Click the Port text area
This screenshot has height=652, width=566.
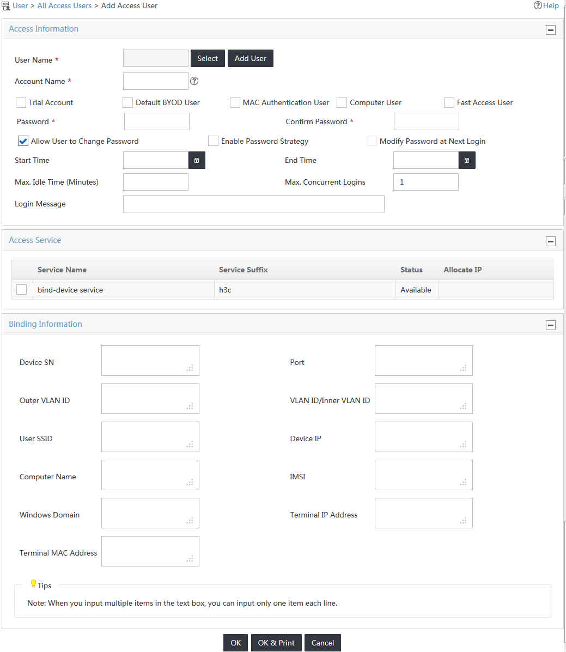click(423, 361)
